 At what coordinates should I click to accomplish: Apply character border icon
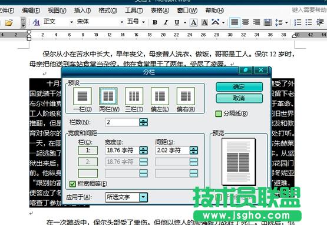[193, 22]
